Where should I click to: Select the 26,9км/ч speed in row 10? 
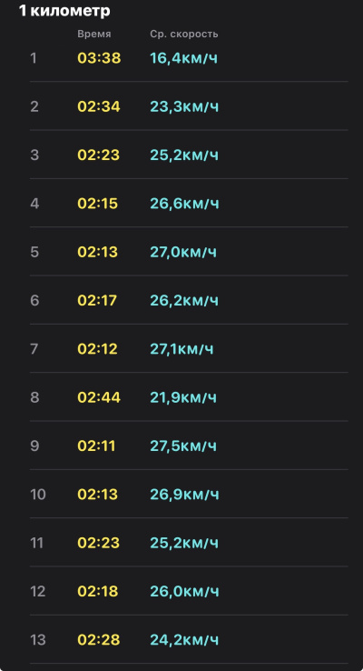184,495
